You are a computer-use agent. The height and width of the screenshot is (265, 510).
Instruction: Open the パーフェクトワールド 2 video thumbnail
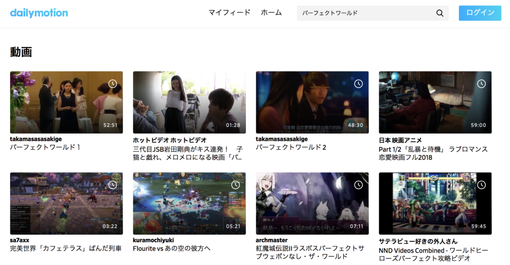coord(312,102)
